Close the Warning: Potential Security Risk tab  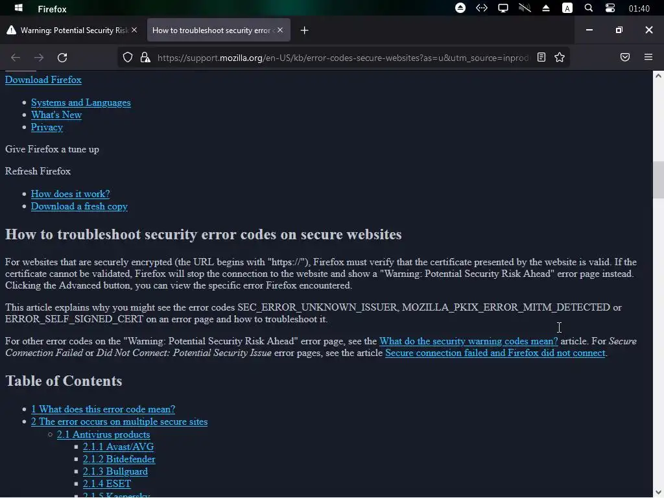tap(134, 30)
